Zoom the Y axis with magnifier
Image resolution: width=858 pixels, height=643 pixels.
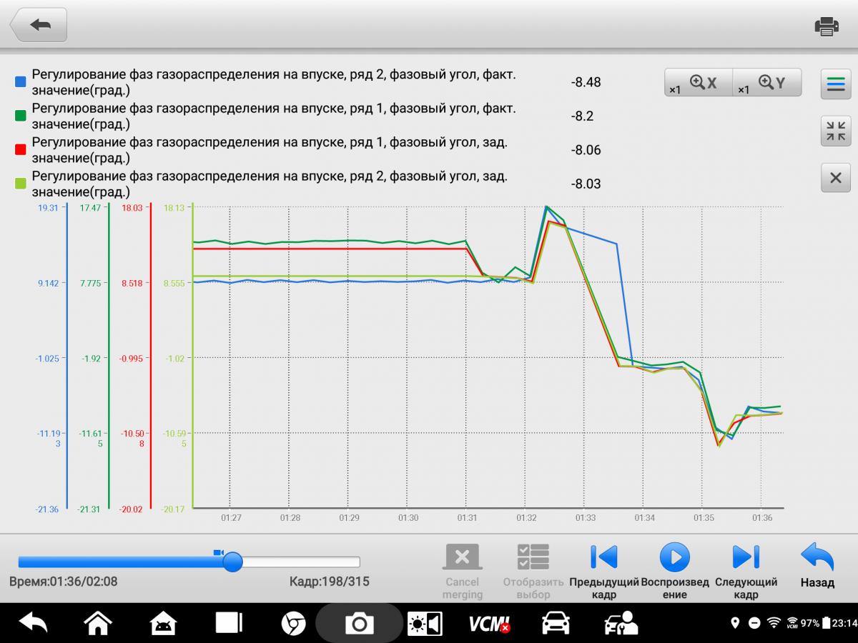[767, 83]
